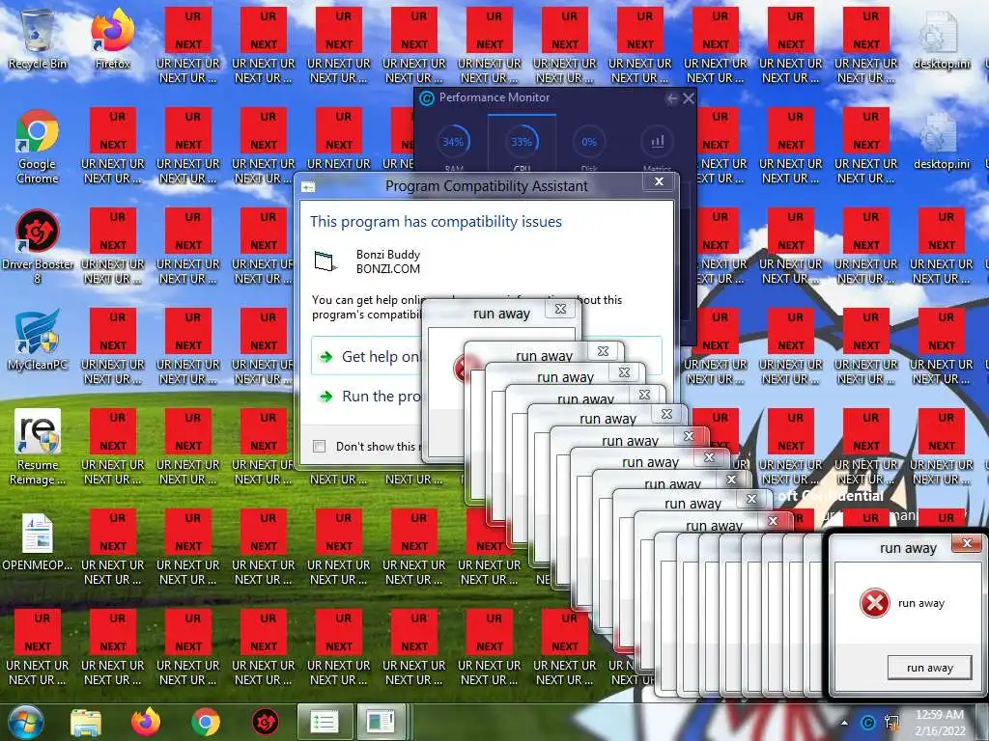Screen dimensions: 989x741
Task: Open the Recycle Bin desktop icon
Action: pos(38,39)
